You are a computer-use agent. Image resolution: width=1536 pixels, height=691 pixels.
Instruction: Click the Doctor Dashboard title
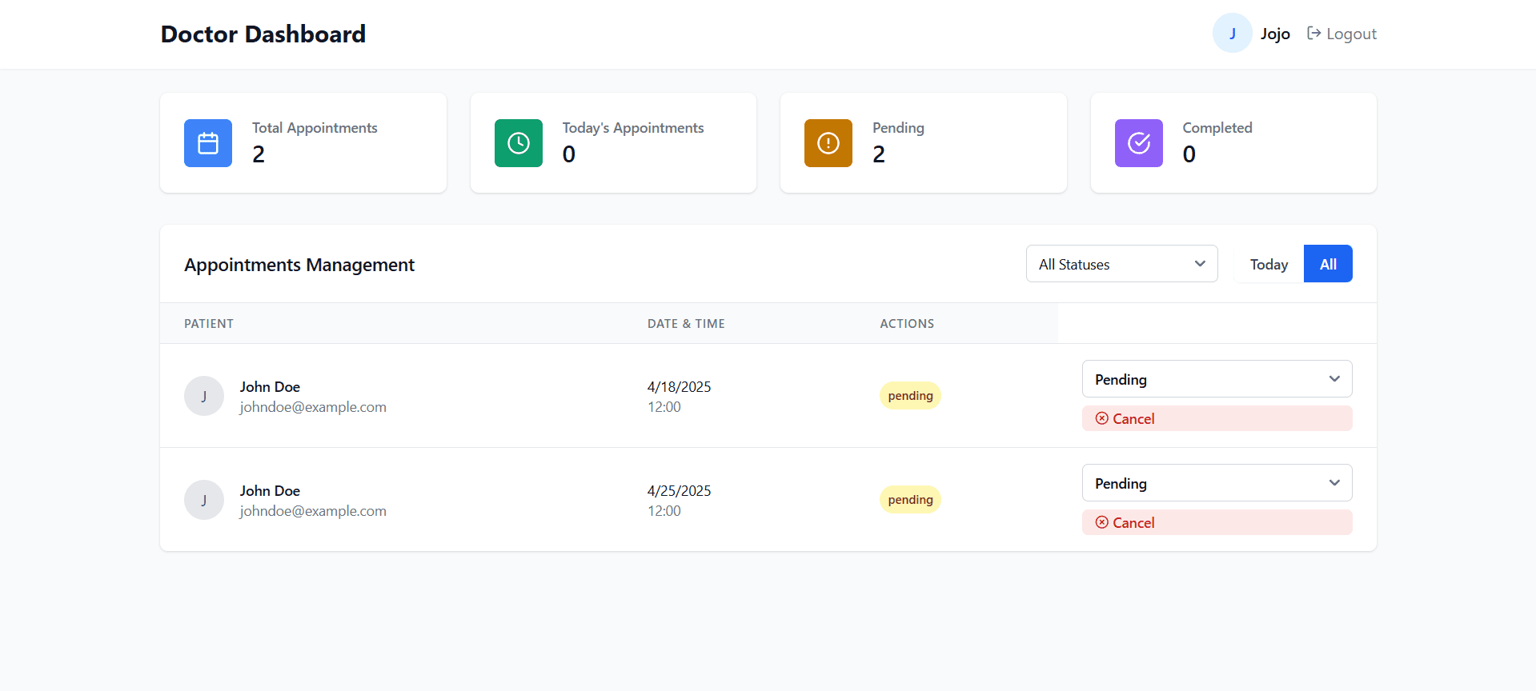(x=263, y=34)
